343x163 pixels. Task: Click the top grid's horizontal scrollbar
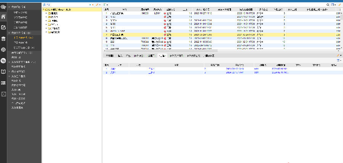point(160,50)
